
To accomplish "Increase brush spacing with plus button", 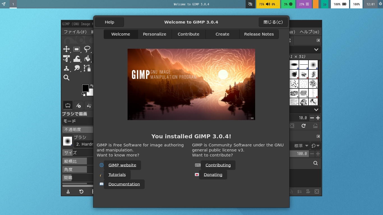I will (x=318, y=118).
